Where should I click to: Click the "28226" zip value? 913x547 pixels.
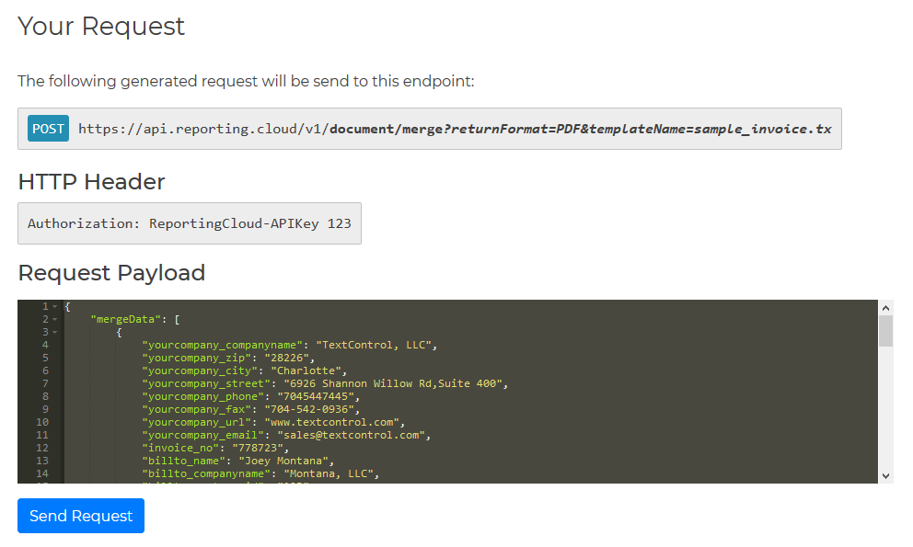coord(286,358)
